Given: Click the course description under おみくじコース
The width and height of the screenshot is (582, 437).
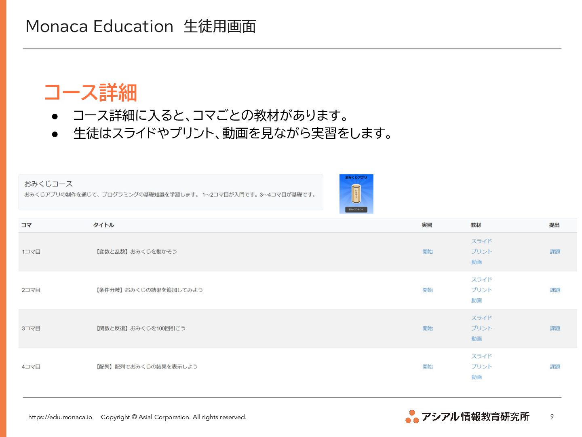Looking at the screenshot, I should click(170, 195).
